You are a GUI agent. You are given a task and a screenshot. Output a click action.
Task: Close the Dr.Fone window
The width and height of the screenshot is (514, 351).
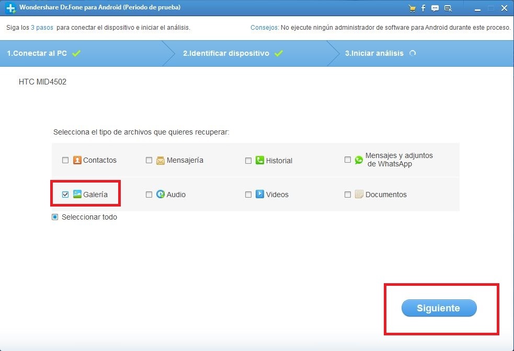pos(504,8)
